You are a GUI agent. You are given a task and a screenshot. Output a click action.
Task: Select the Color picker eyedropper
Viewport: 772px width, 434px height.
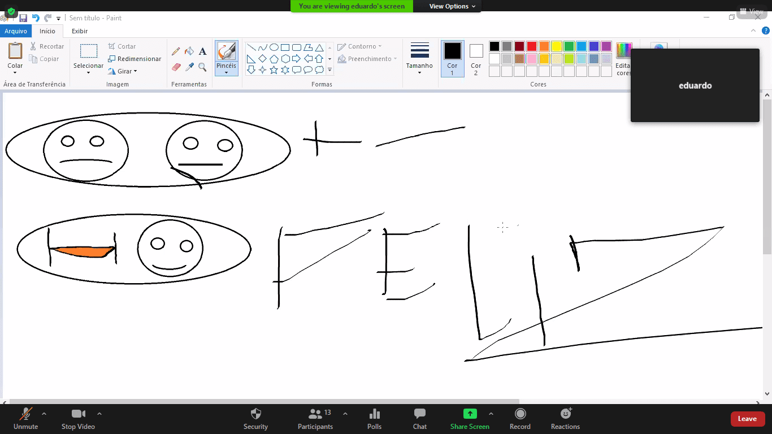coord(189,67)
